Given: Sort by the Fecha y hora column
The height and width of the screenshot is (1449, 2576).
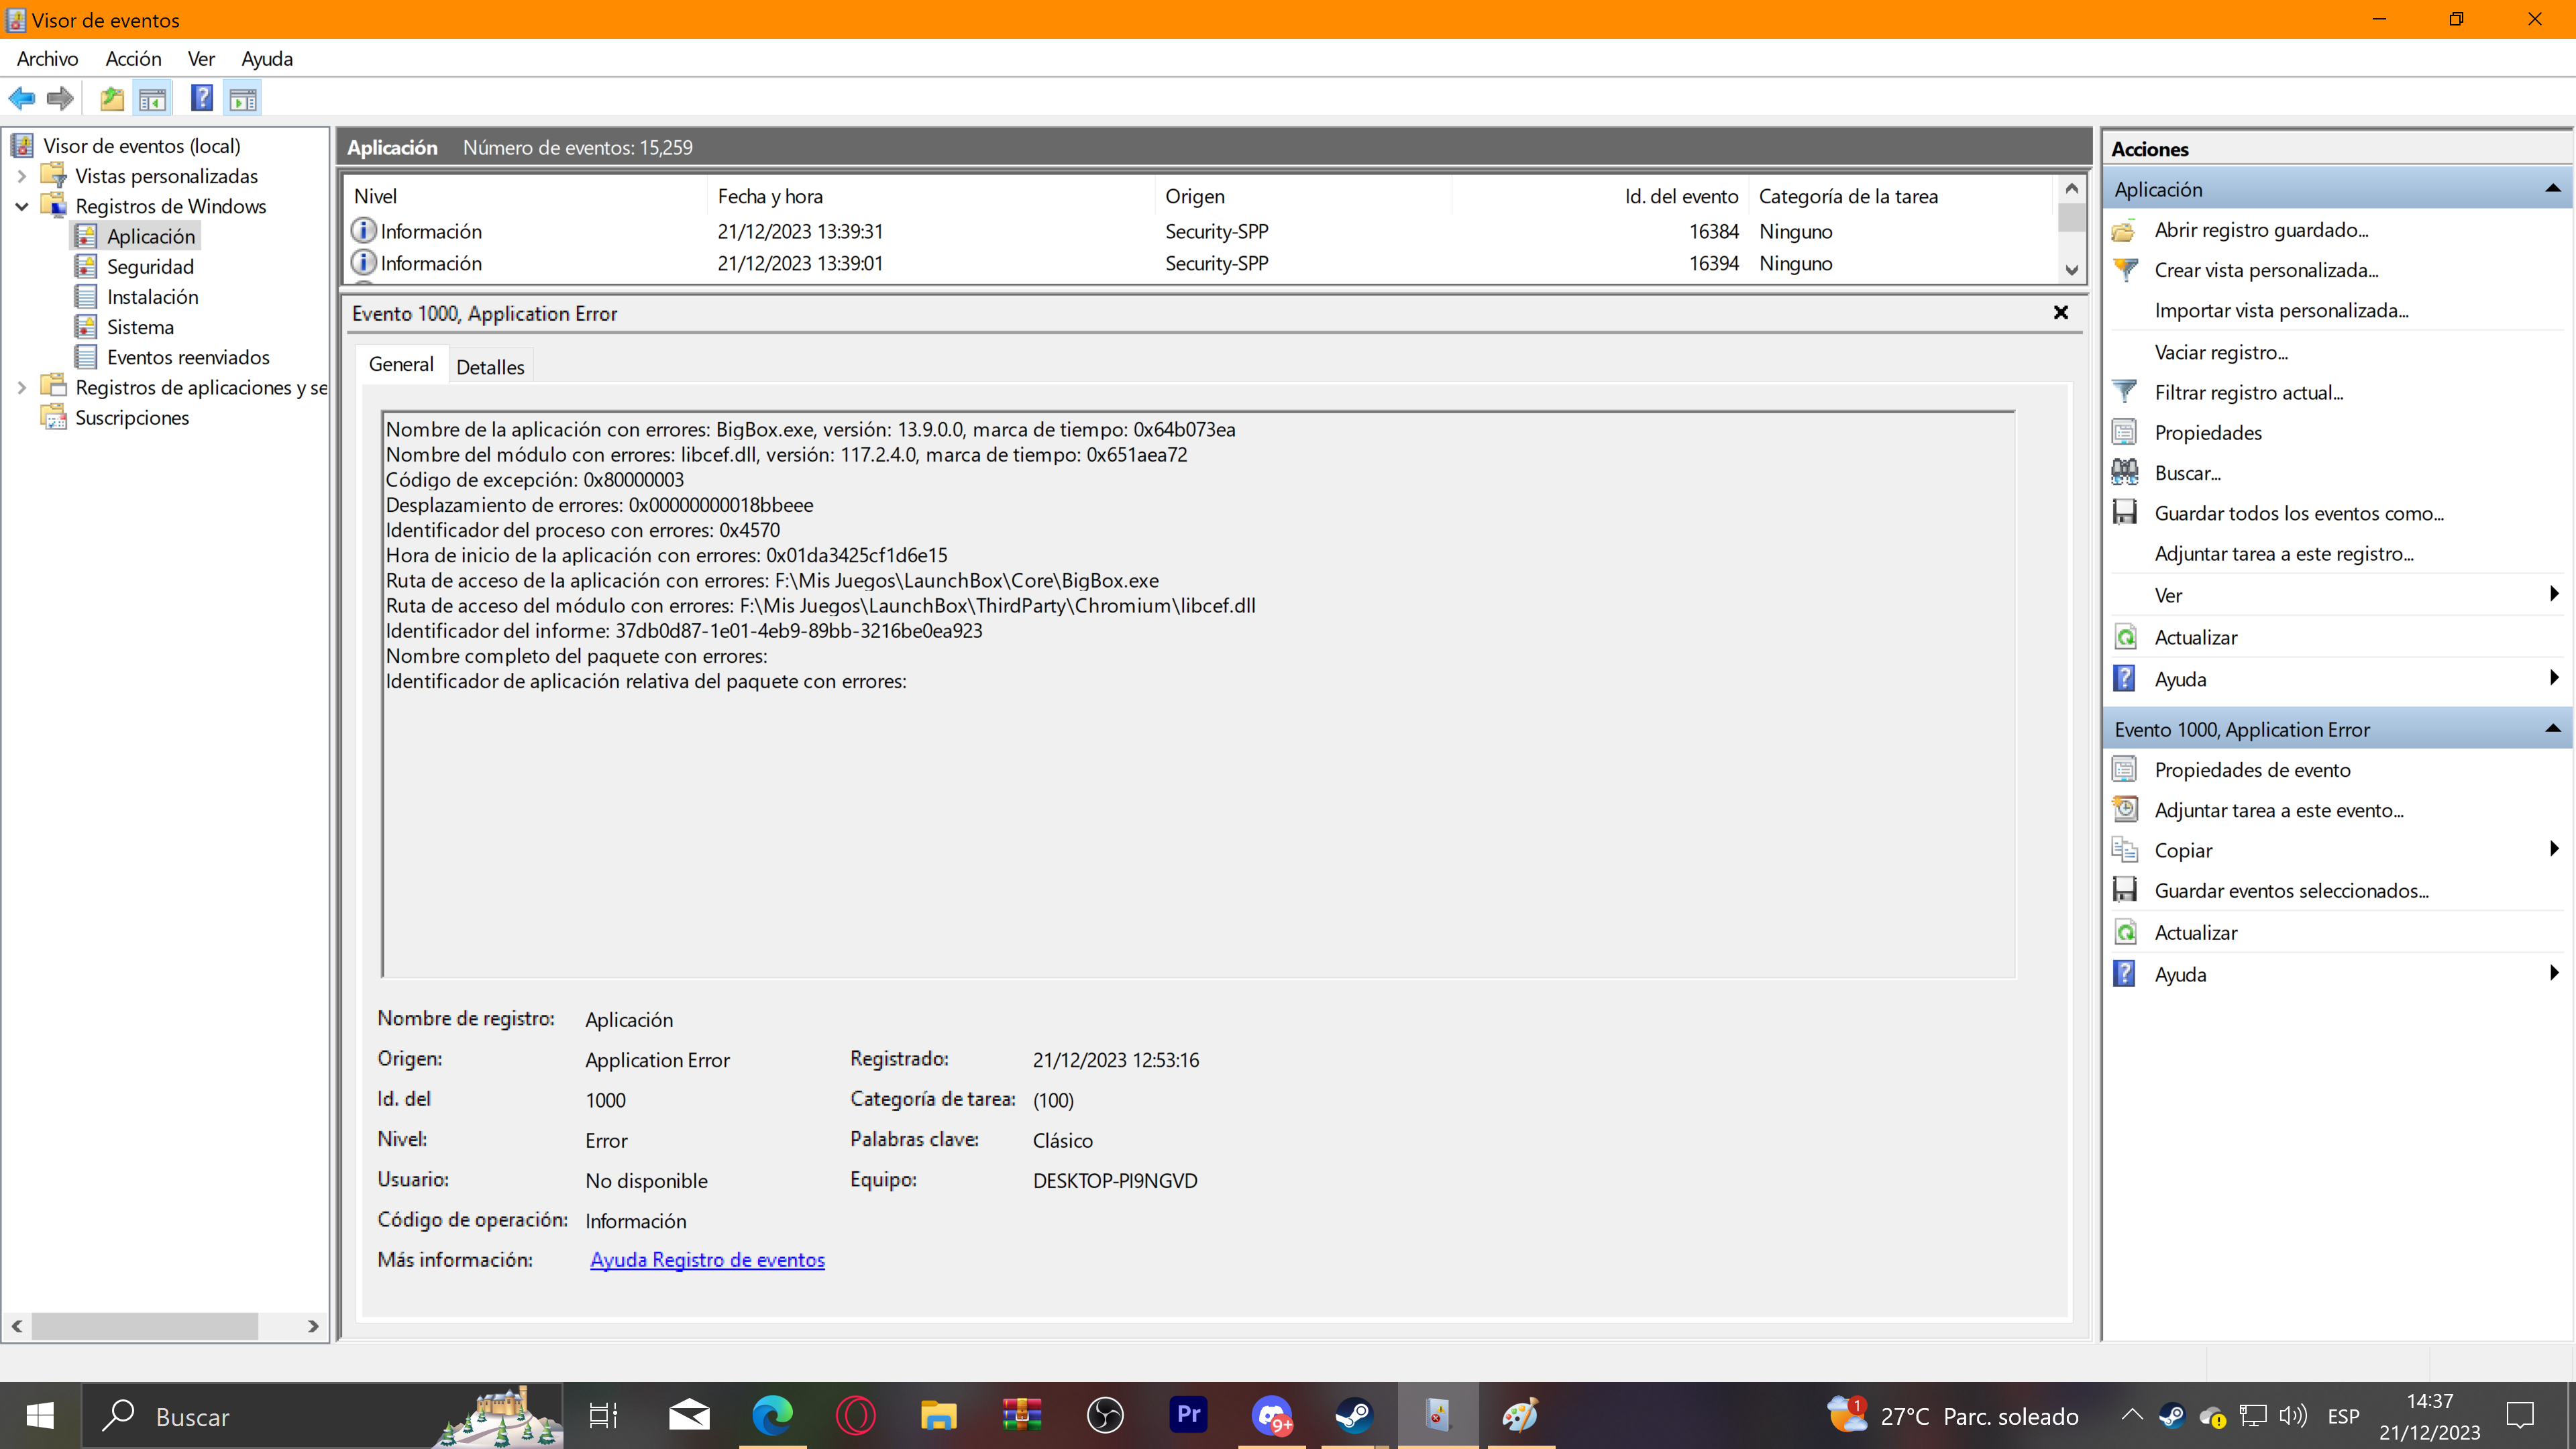Looking at the screenshot, I should tap(930, 196).
